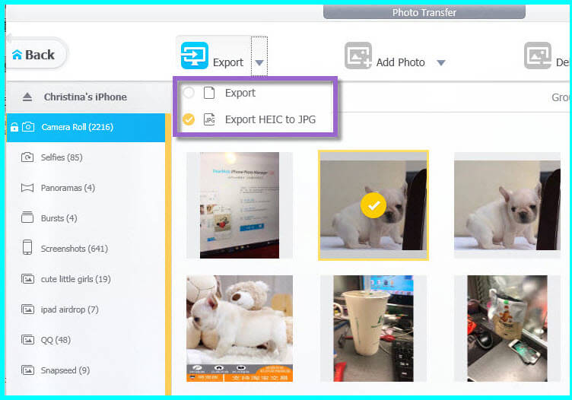Choose Export HEIC to JPG entry text
This screenshot has height=400, width=572.
[270, 119]
